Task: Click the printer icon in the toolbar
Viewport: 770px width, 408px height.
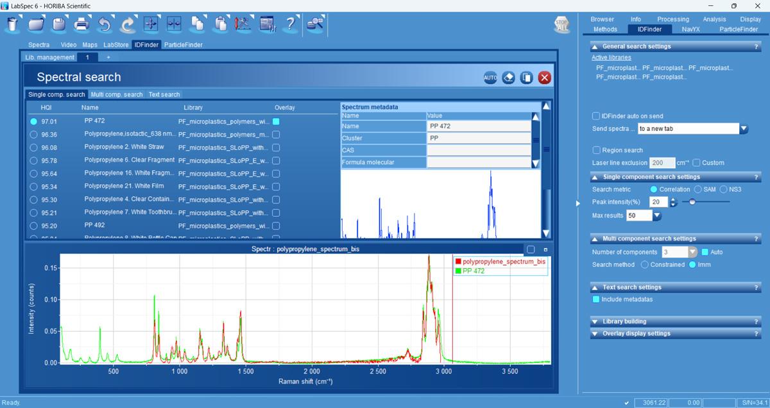Action: (81, 24)
